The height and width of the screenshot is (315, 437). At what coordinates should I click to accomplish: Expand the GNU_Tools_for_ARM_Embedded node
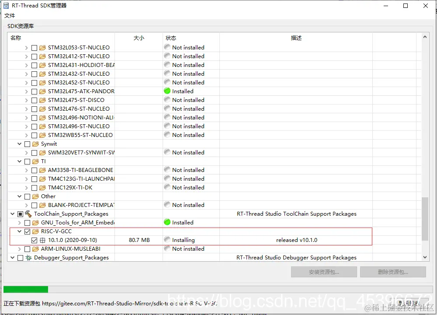19,223
